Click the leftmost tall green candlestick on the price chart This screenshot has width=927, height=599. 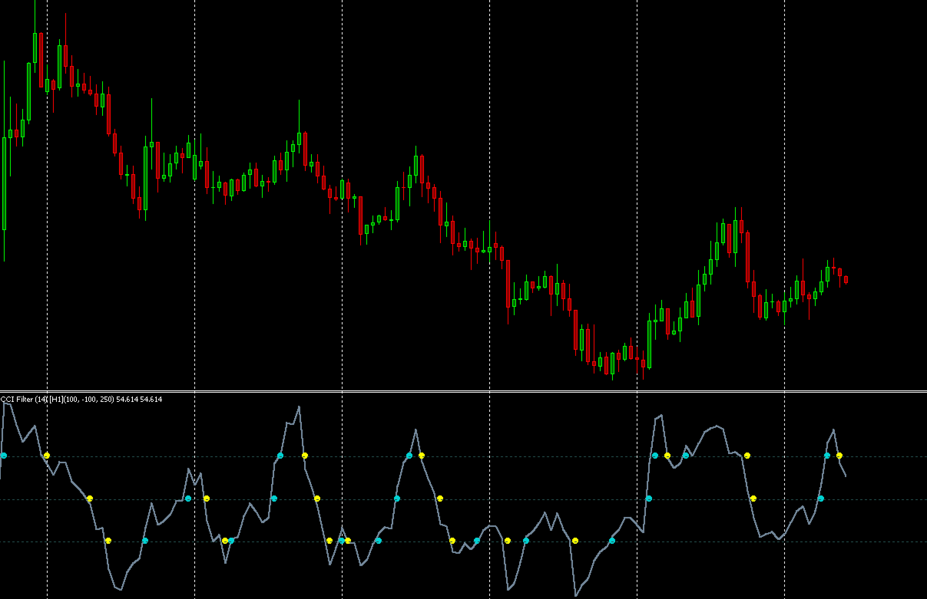[4, 161]
